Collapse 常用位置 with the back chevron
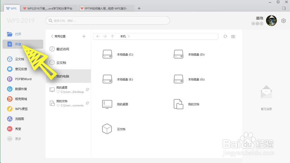Image resolution: width=290 pixels, height=163 pixels. [x=52, y=36]
